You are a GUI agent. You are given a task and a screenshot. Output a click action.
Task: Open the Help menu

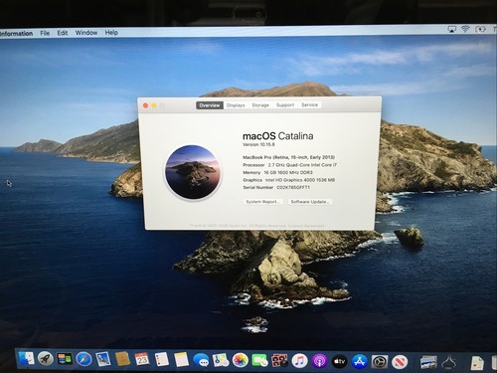click(x=111, y=33)
